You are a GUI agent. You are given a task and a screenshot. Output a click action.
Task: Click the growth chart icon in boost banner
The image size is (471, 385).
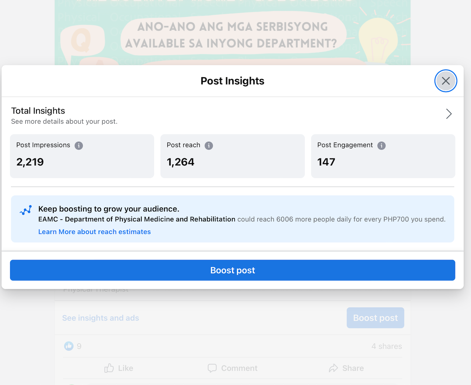pos(26,210)
